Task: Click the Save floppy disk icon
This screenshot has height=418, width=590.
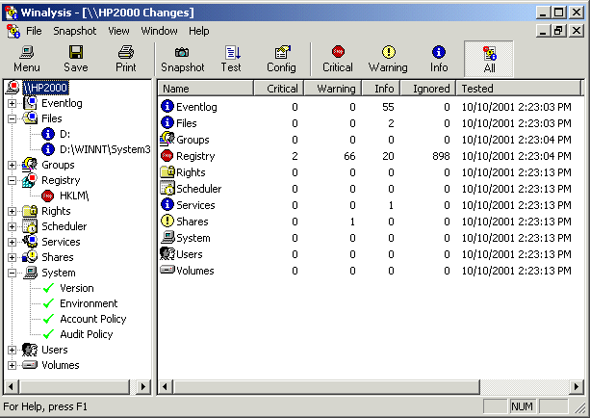Action: 76,52
